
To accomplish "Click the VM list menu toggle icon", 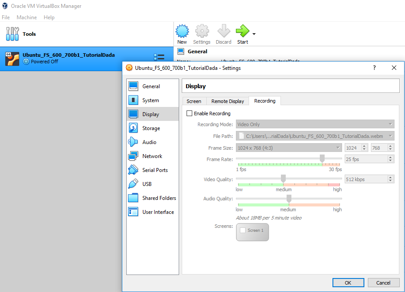I will tap(159, 57).
